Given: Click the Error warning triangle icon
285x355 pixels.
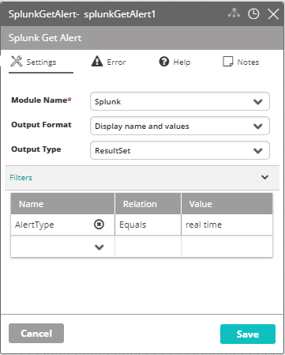Looking at the screenshot, I should point(97,62).
